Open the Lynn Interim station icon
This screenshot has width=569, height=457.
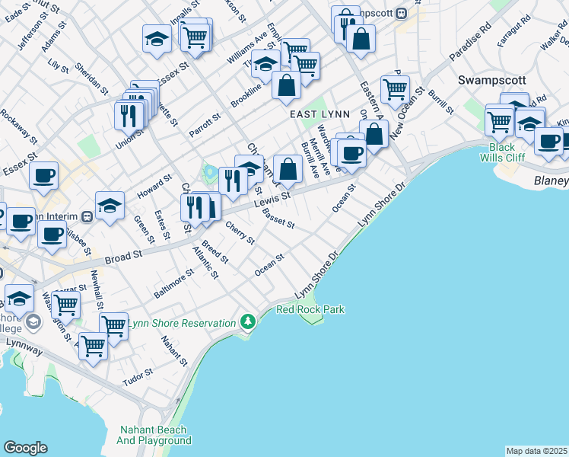point(87,216)
